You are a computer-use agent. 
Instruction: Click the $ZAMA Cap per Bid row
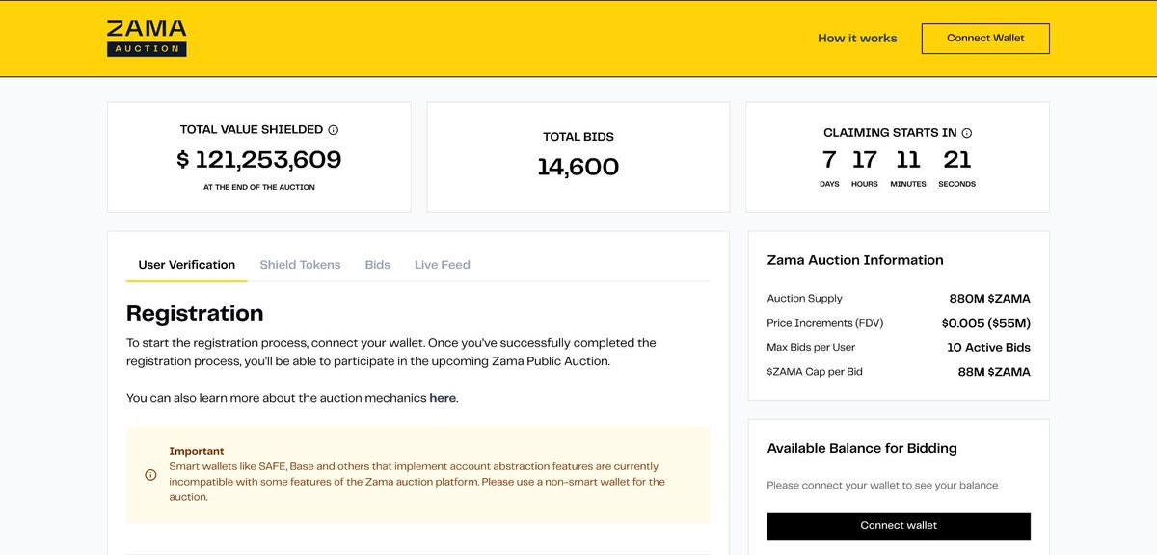(x=898, y=372)
